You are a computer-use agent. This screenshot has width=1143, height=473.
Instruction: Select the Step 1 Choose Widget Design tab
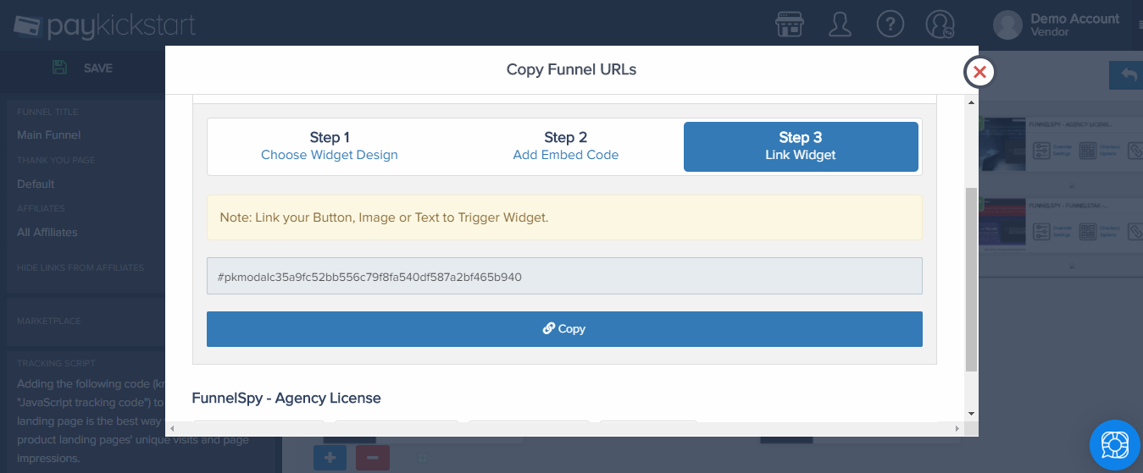coord(330,146)
